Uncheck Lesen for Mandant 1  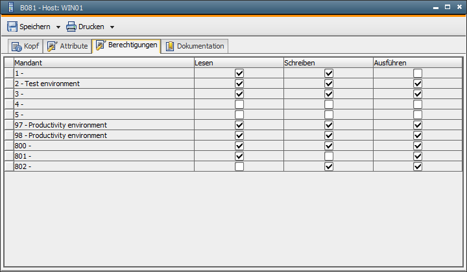click(x=239, y=73)
